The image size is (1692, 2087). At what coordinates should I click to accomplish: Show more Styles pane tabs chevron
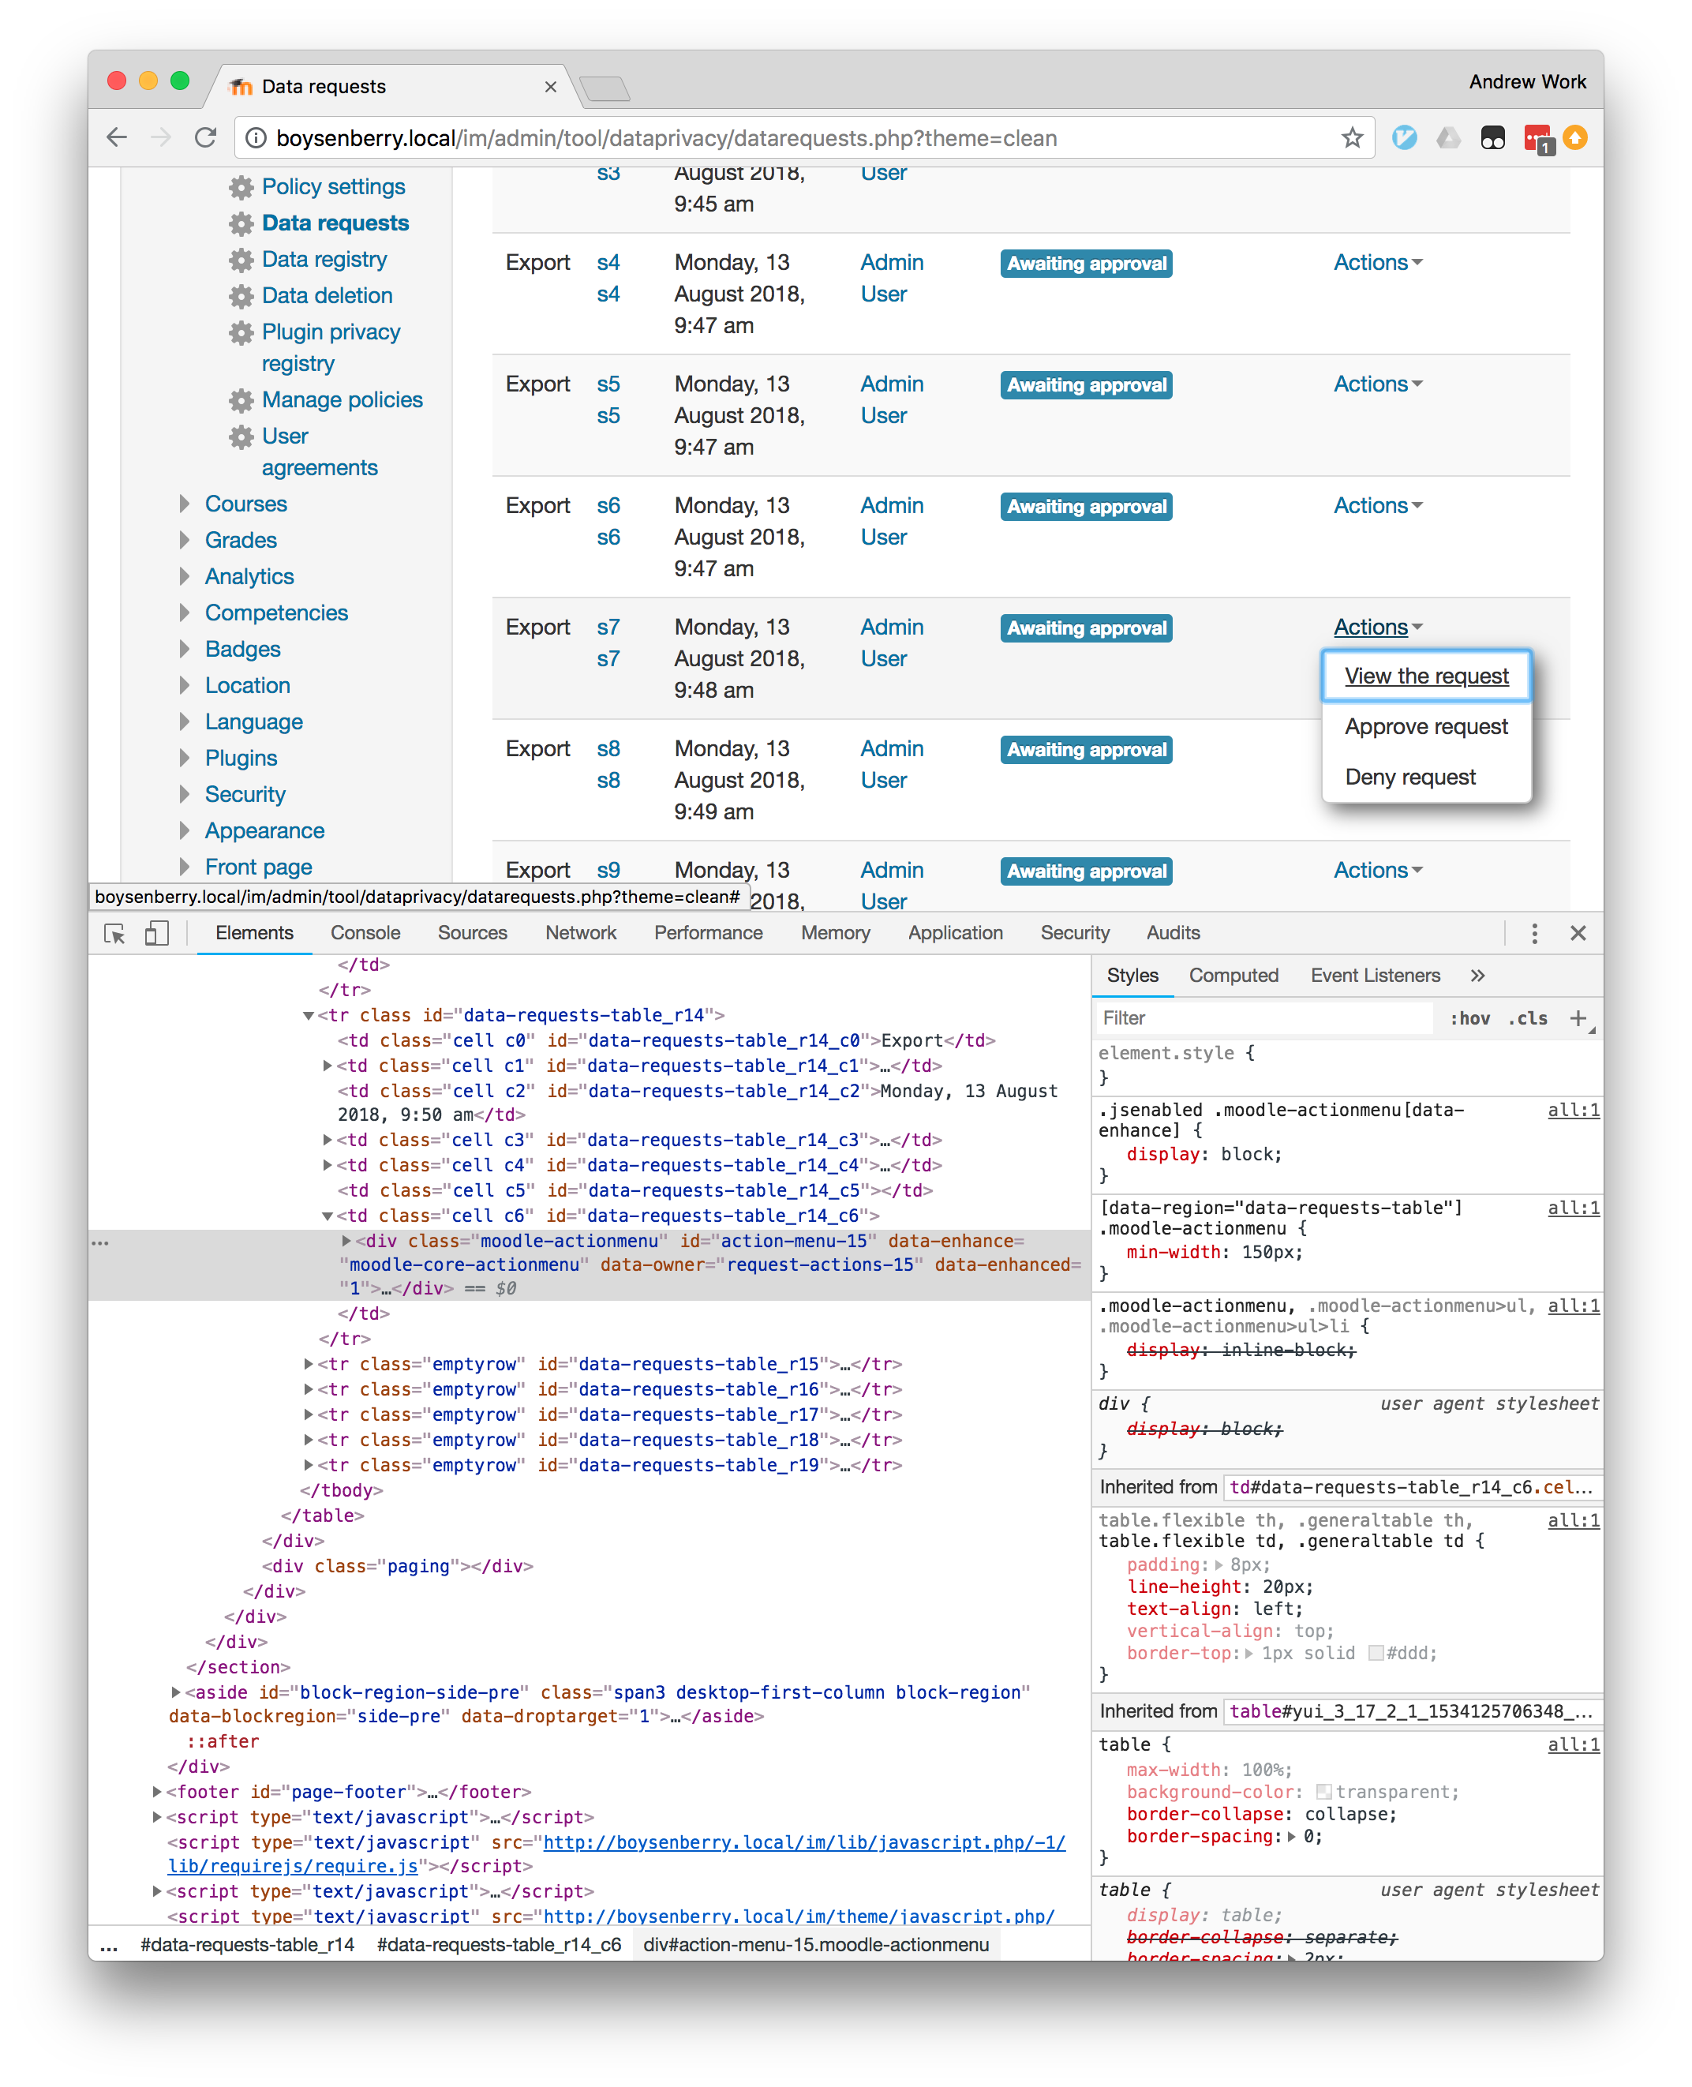1477,975
